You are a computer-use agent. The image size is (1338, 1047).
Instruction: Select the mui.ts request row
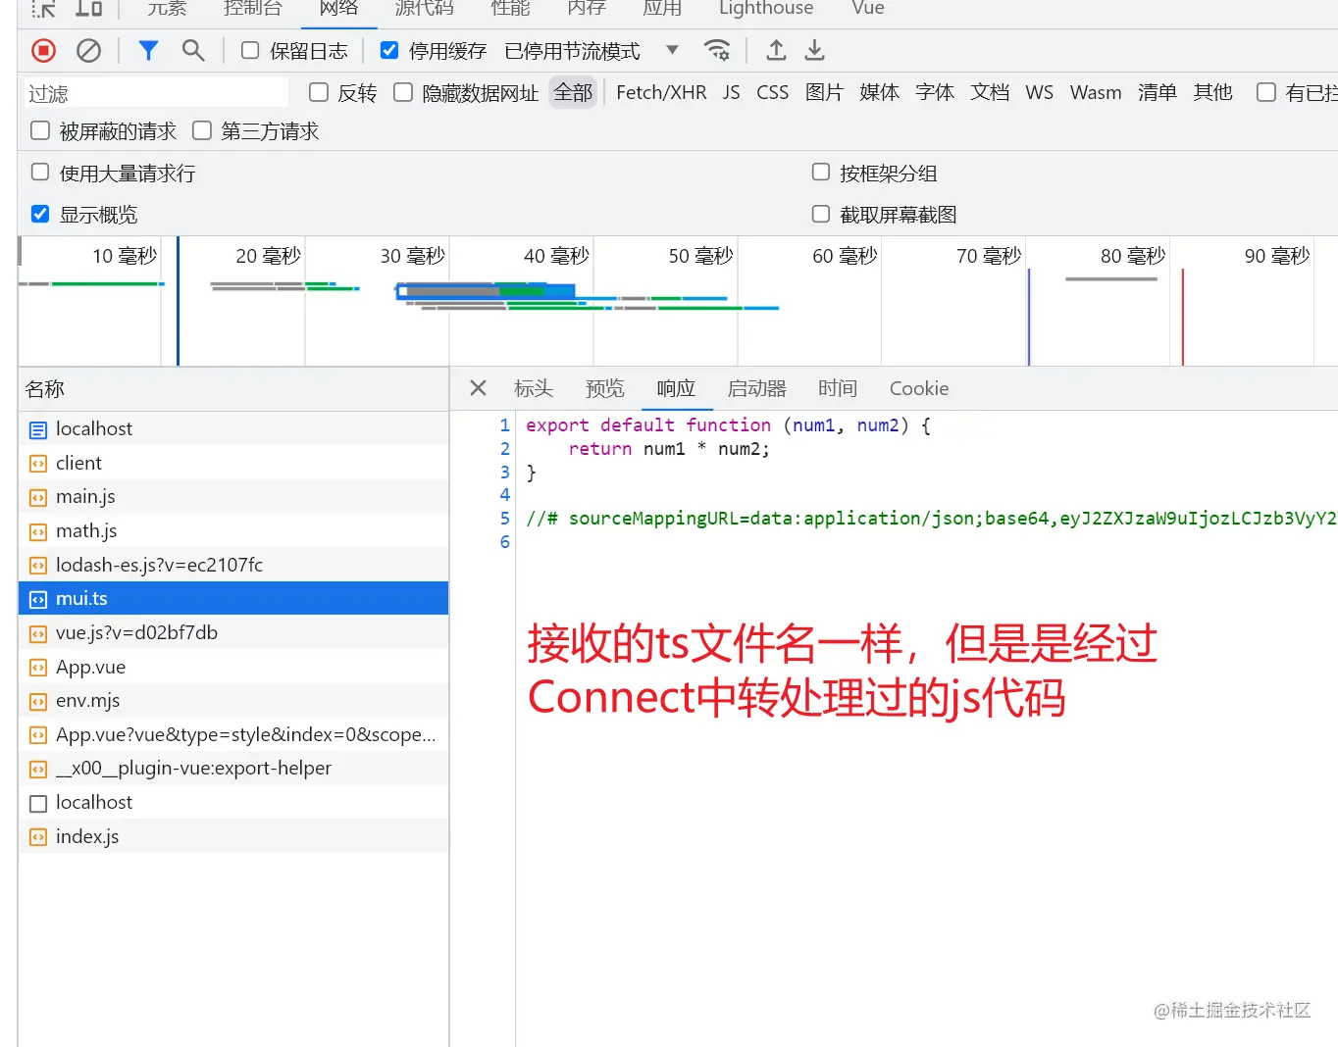tap(233, 598)
